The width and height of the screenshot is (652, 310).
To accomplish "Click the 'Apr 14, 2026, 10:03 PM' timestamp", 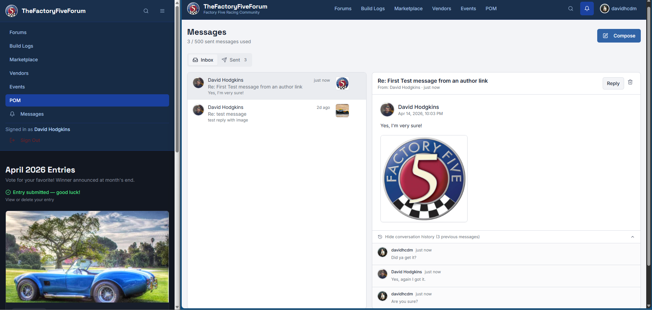I will click(420, 114).
